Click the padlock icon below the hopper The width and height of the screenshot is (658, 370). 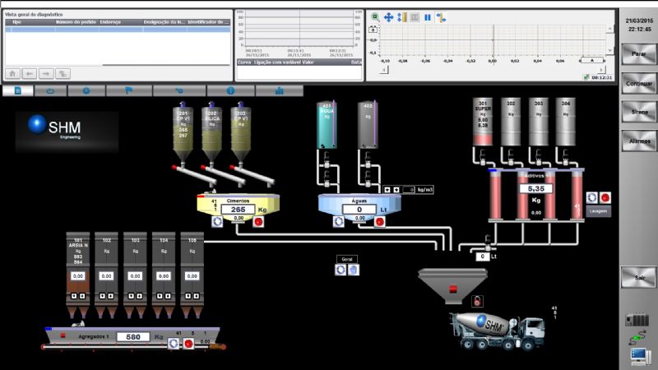476,301
